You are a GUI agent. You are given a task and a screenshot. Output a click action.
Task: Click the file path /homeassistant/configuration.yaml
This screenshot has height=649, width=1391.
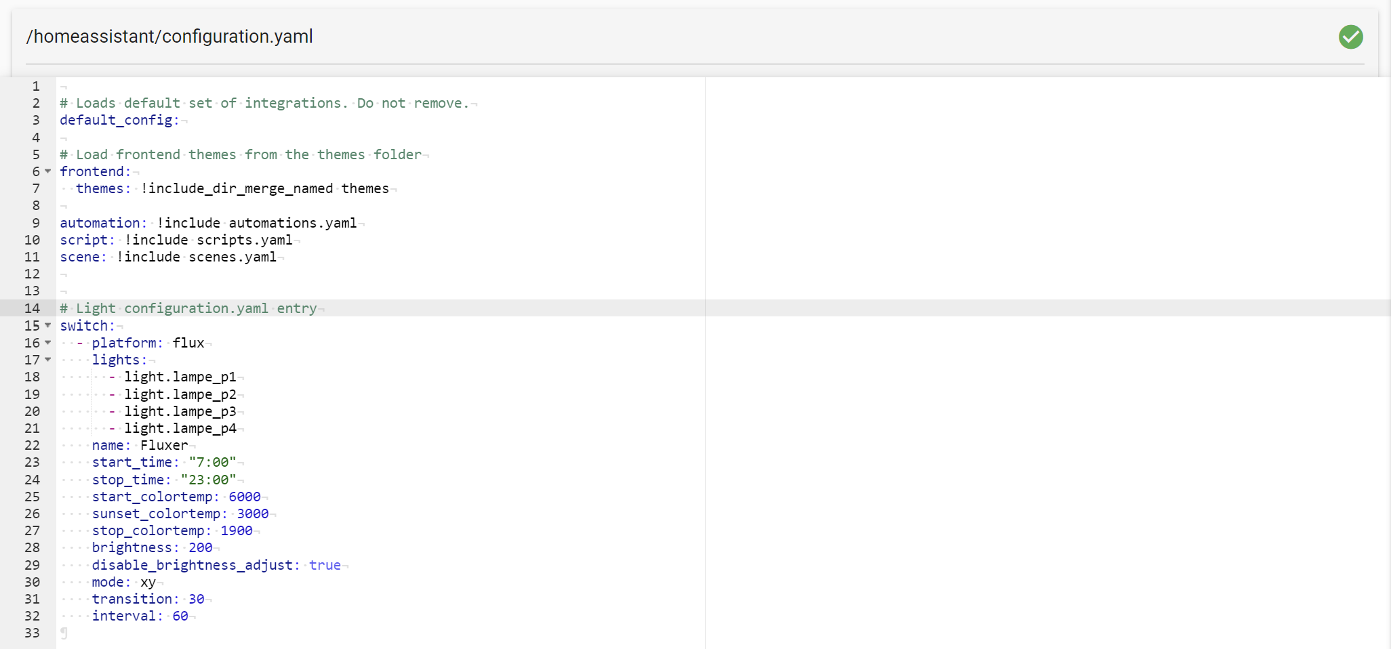click(169, 37)
